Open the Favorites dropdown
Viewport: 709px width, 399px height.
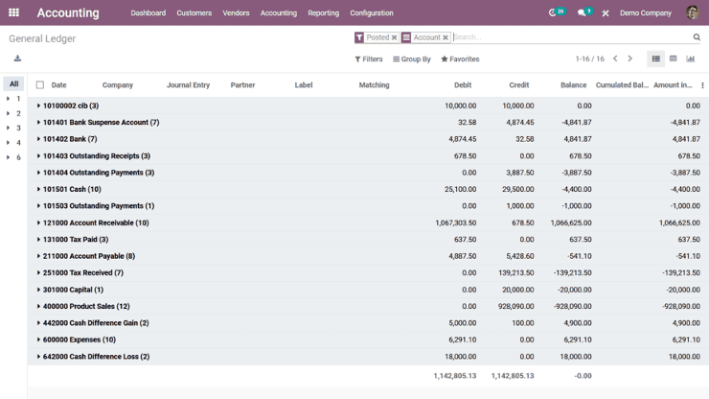(x=460, y=59)
